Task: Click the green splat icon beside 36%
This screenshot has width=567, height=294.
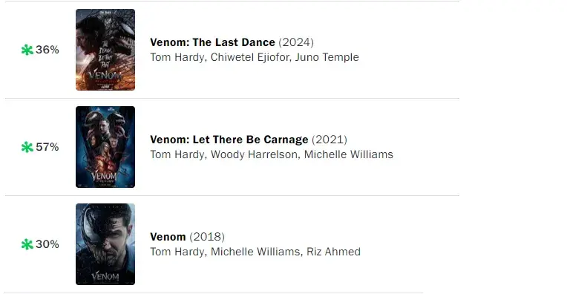Action: point(27,50)
